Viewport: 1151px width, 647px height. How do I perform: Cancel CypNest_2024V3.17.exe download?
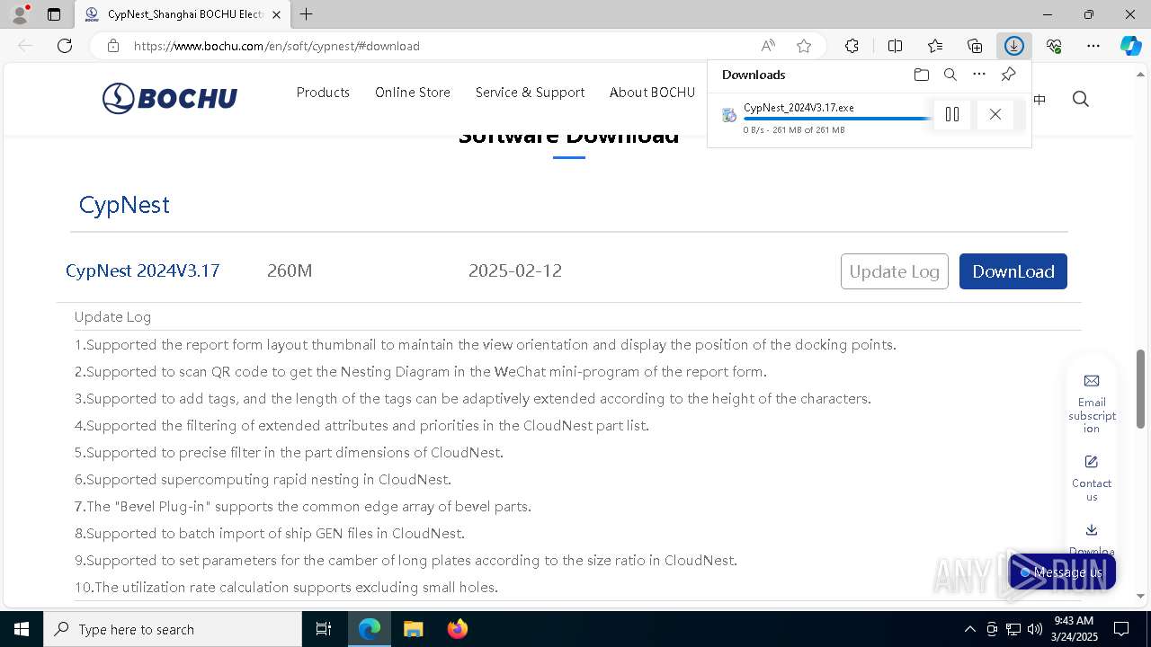(995, 114)
